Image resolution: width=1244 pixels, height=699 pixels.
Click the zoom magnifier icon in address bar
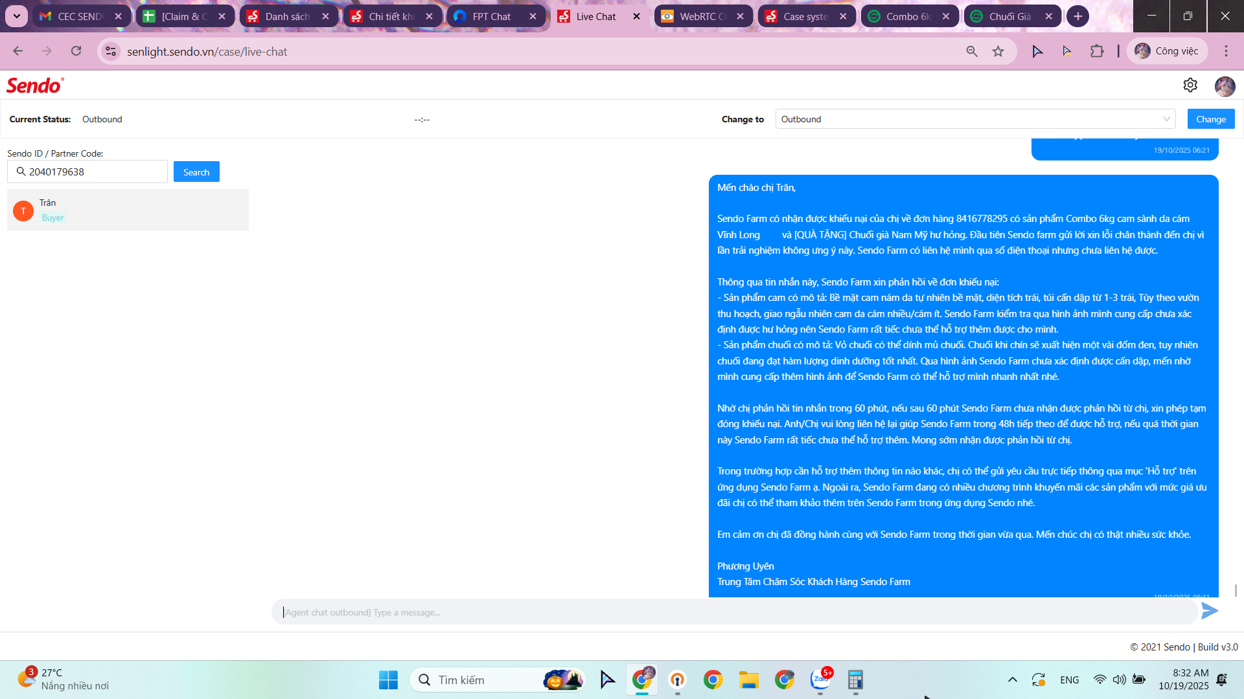[972, 52]
